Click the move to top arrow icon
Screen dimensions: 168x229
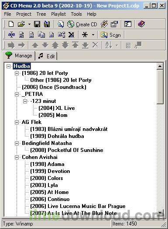[75, 45]
